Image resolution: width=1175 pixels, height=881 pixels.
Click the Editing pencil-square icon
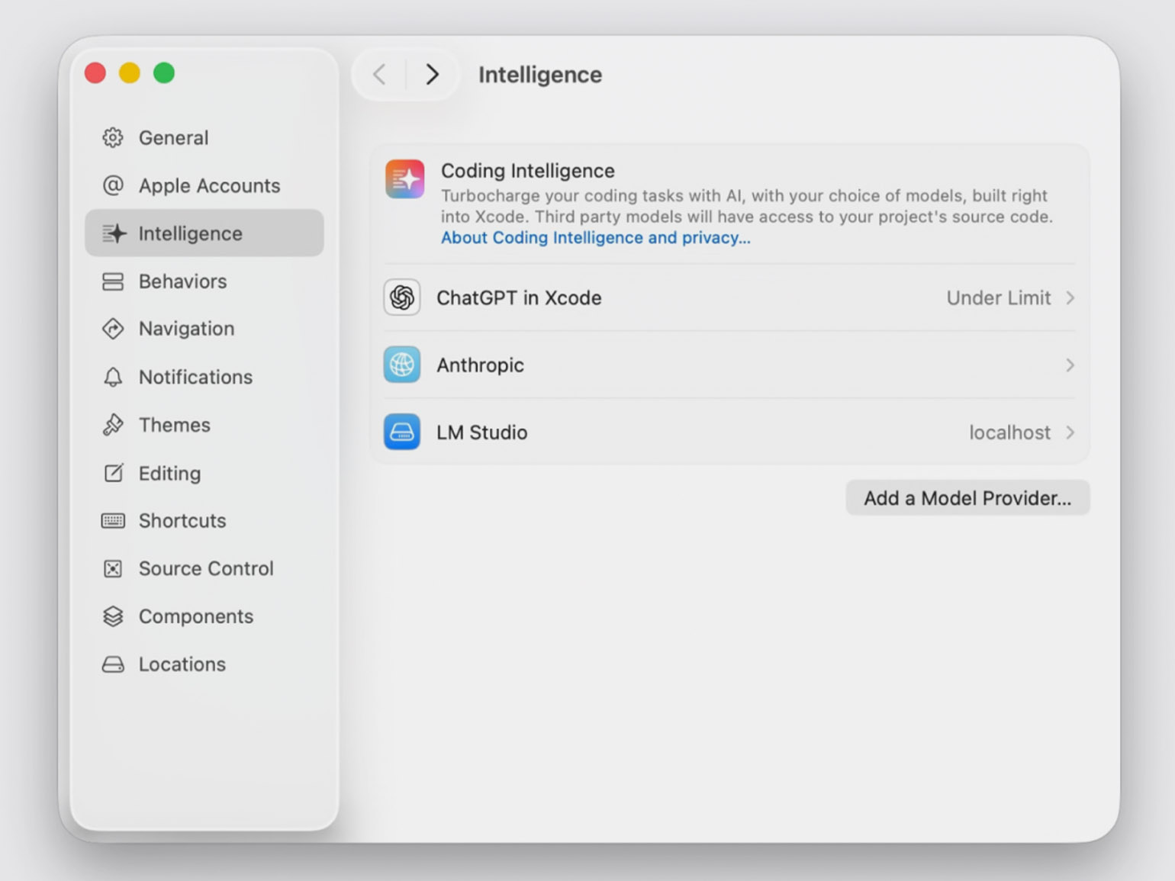click(113, 473)
